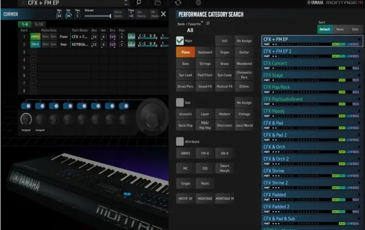The image size is (365, 230).
Task: Toggle the Main category checkbox
Action: click(180, 40)
